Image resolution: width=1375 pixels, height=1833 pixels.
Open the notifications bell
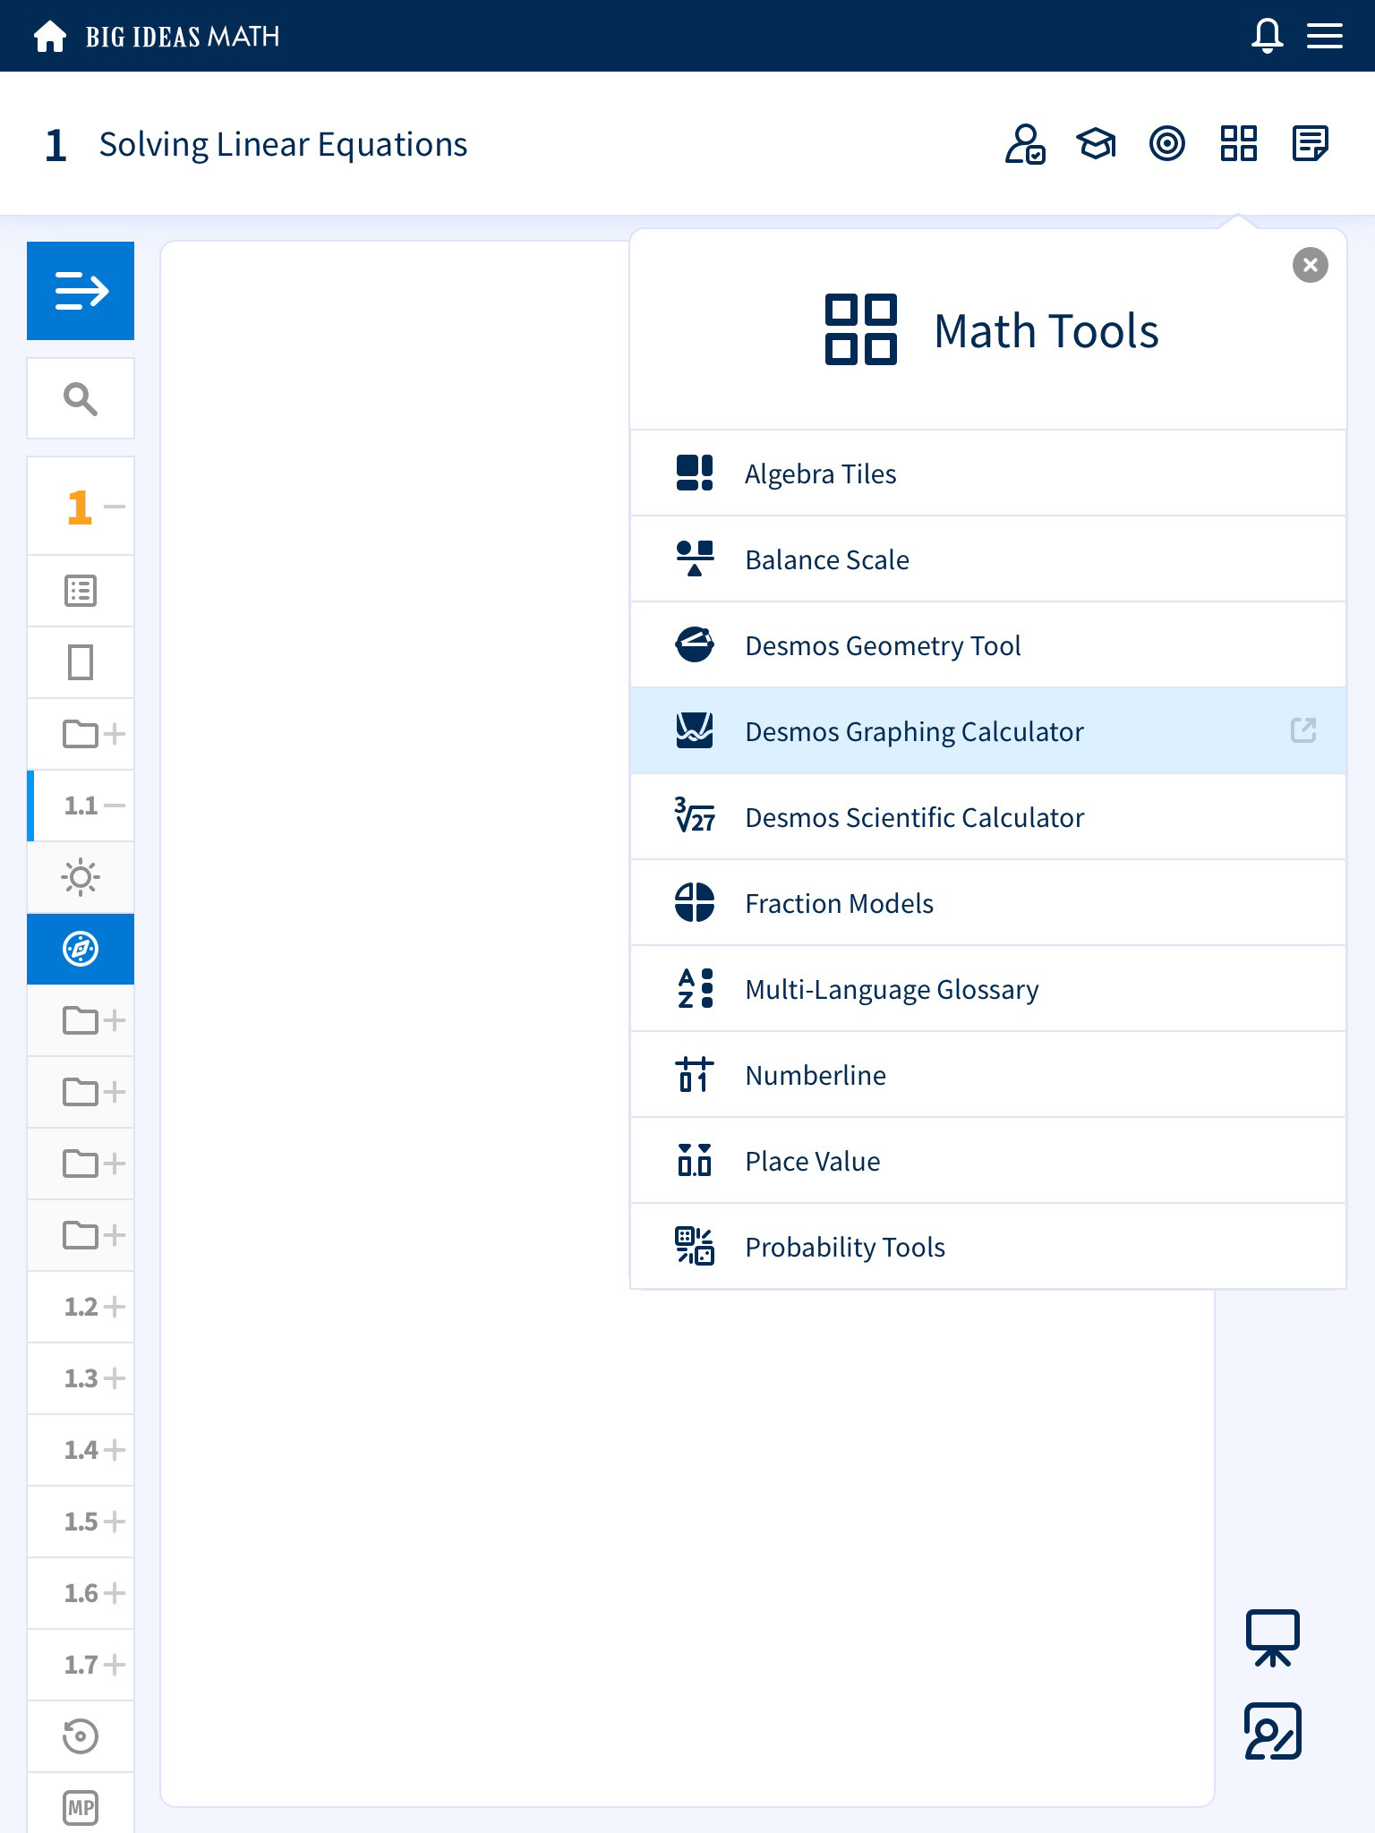pos(1267,36)
